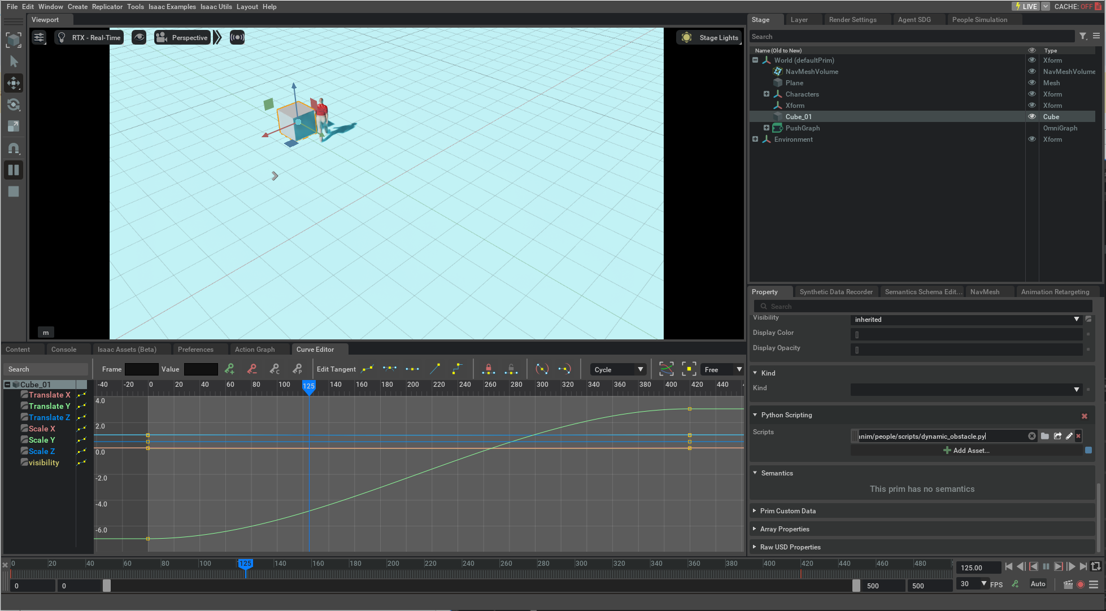The height and width of the screenshot is (611, 1106).
Task: Frame all curves in curve editor
Action: click(x=667, y=369)
